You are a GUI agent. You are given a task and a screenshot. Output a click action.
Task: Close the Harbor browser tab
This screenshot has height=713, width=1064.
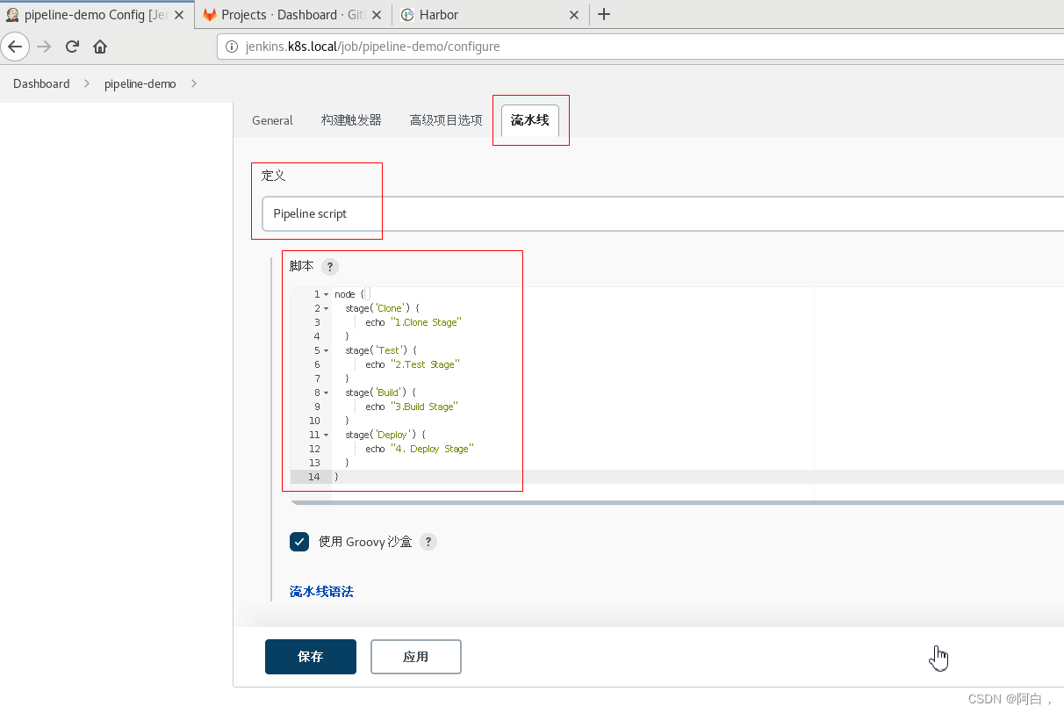coord(574,14)
